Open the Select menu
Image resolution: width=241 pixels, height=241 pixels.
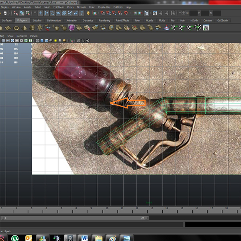(38, 7)
